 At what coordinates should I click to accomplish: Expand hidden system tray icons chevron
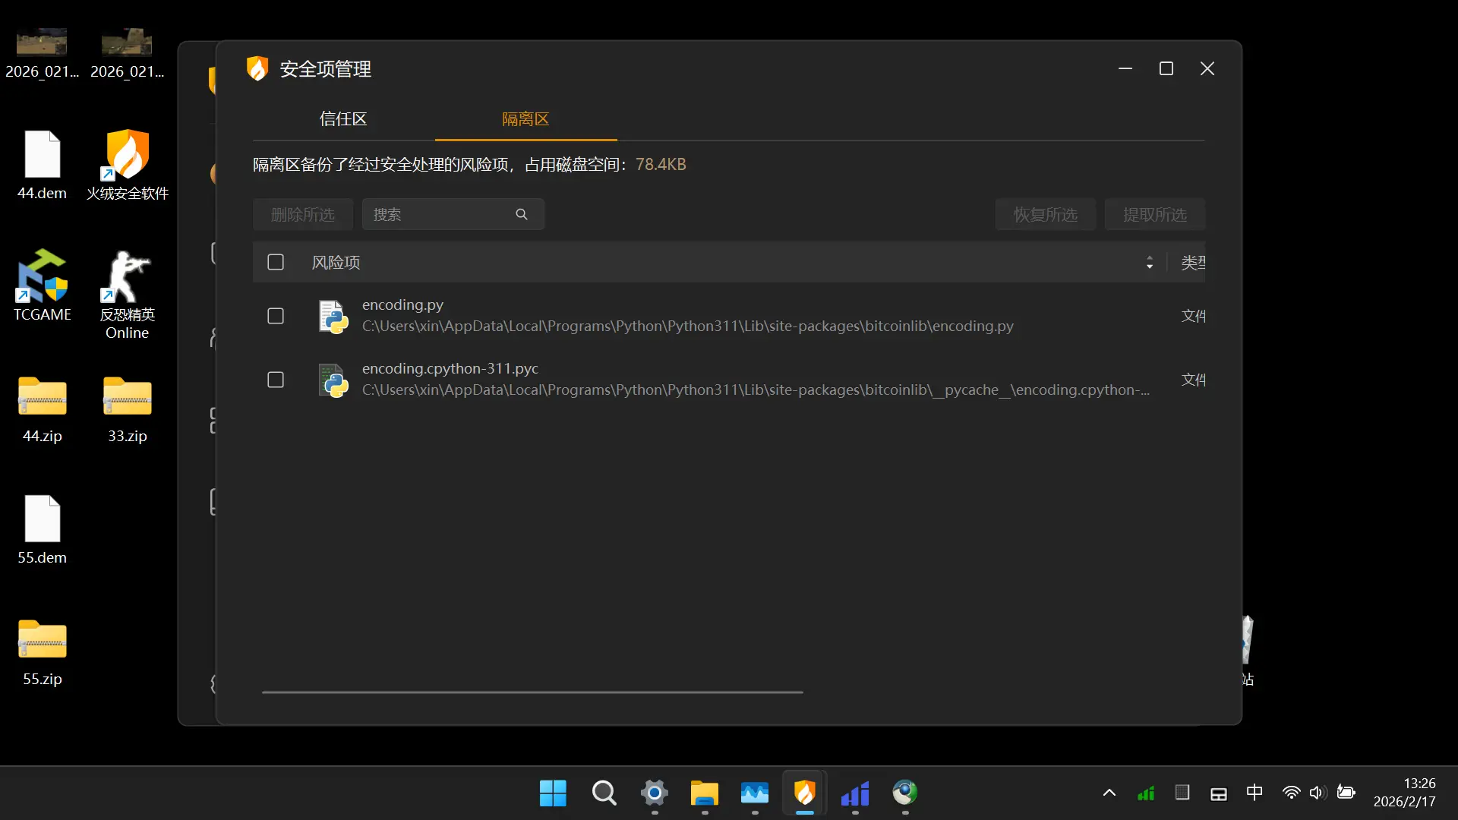[1109, 793]
